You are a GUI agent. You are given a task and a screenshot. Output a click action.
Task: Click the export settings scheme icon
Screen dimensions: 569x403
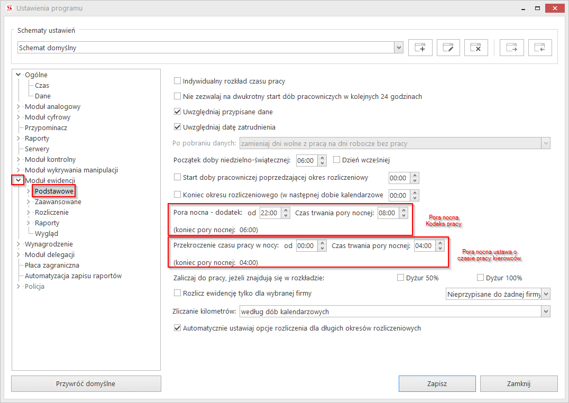(512, 48)
